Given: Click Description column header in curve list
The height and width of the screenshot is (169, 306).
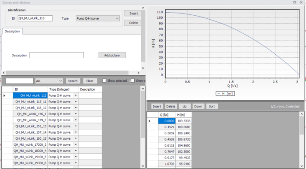Looking at the screenshot, I should tap(90, 89).
